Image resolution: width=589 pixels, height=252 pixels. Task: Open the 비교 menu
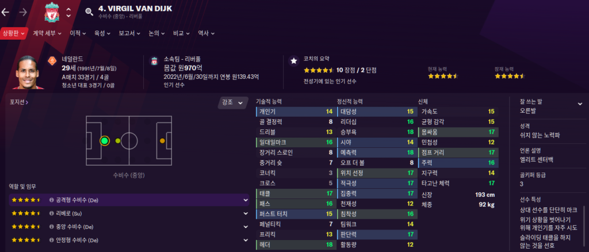pos(181,33)
